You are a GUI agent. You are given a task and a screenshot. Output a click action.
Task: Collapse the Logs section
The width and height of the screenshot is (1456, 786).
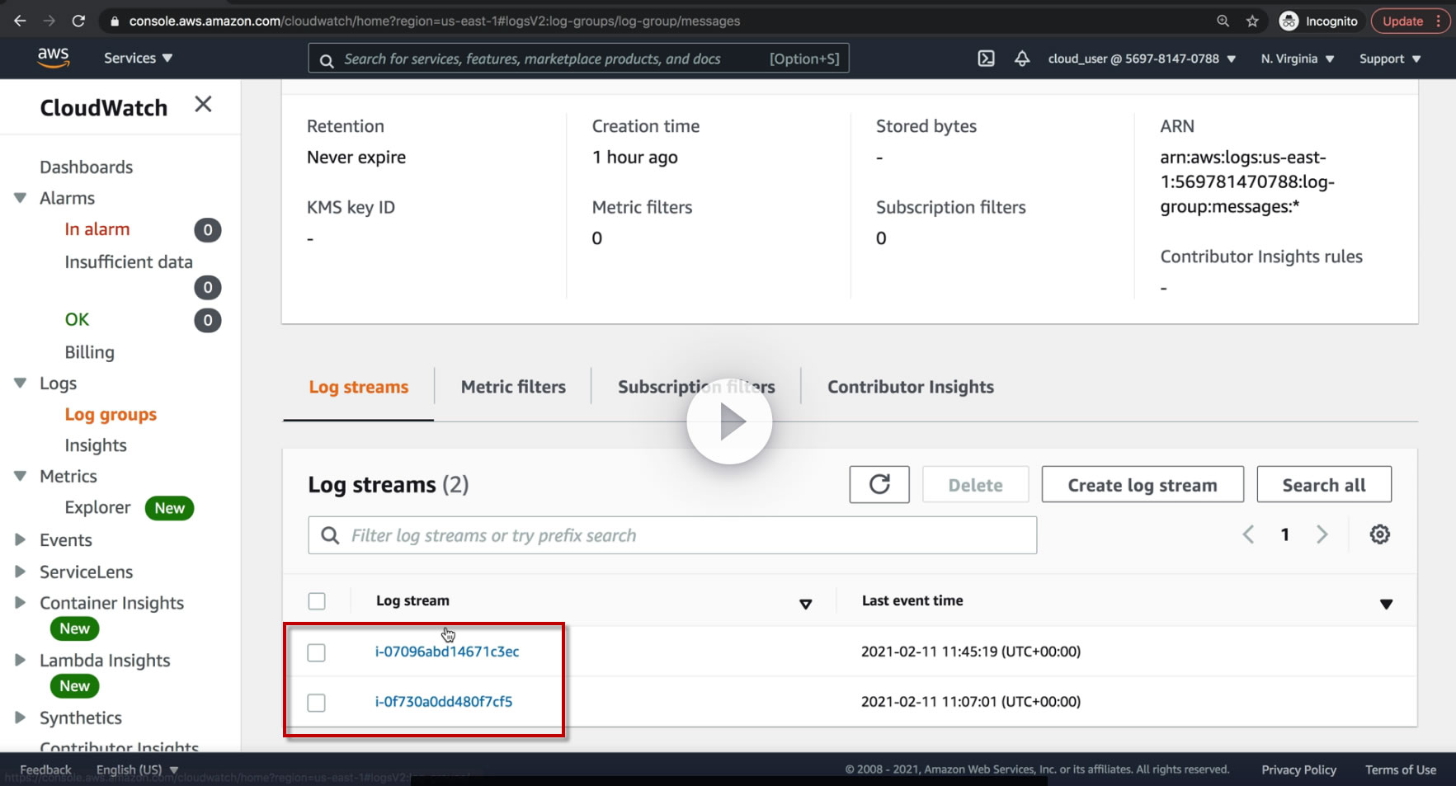click(x=21, y=383)
